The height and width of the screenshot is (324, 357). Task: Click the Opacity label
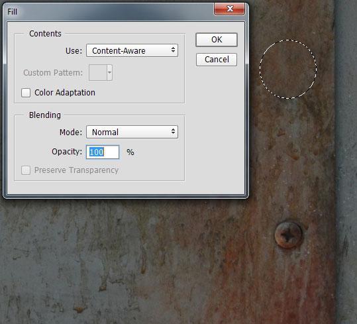point(67,152)
